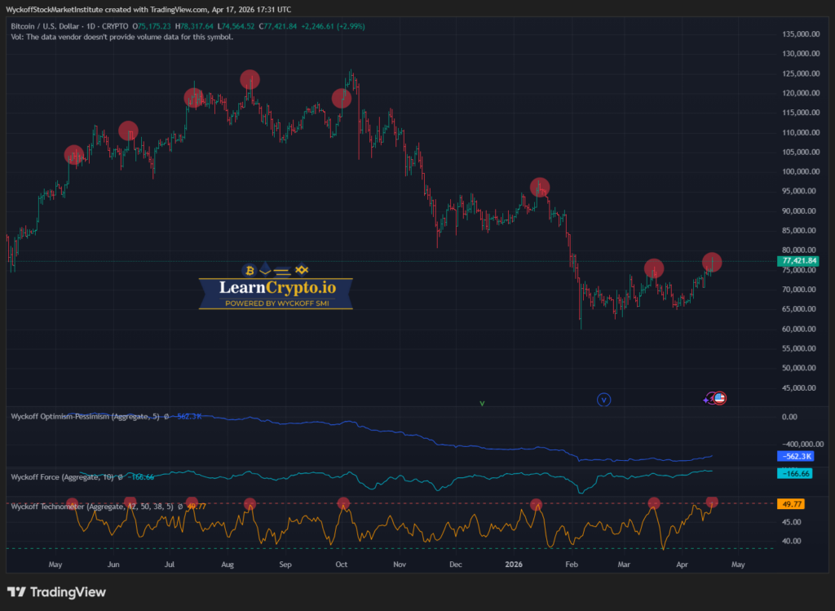
Task: Click the orange 49.77 value label
Action: 792,504
